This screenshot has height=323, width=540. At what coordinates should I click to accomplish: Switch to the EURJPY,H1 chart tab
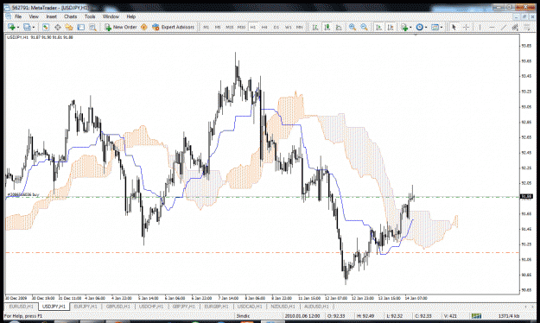(86, 306)
